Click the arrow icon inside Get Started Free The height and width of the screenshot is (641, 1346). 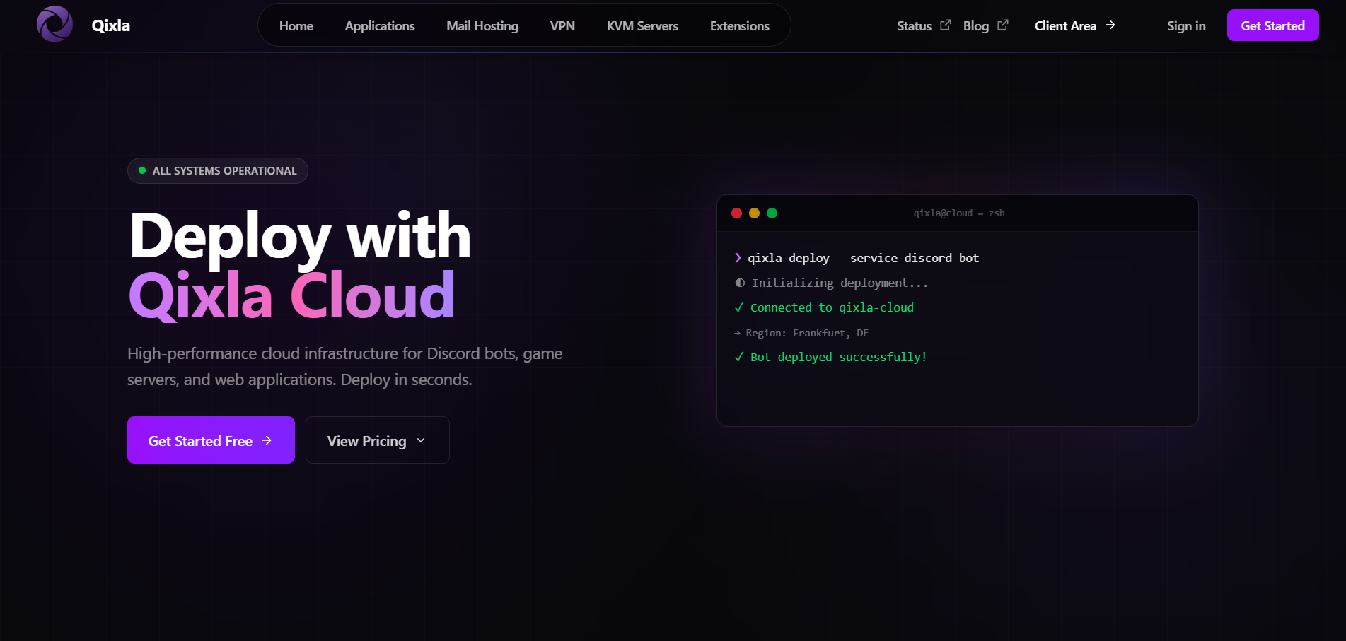tap(267, 440)
